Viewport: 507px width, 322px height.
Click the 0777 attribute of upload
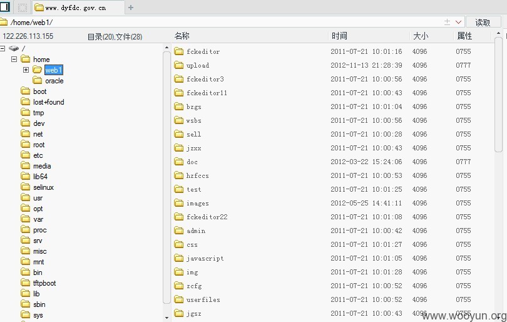(463, 65)
